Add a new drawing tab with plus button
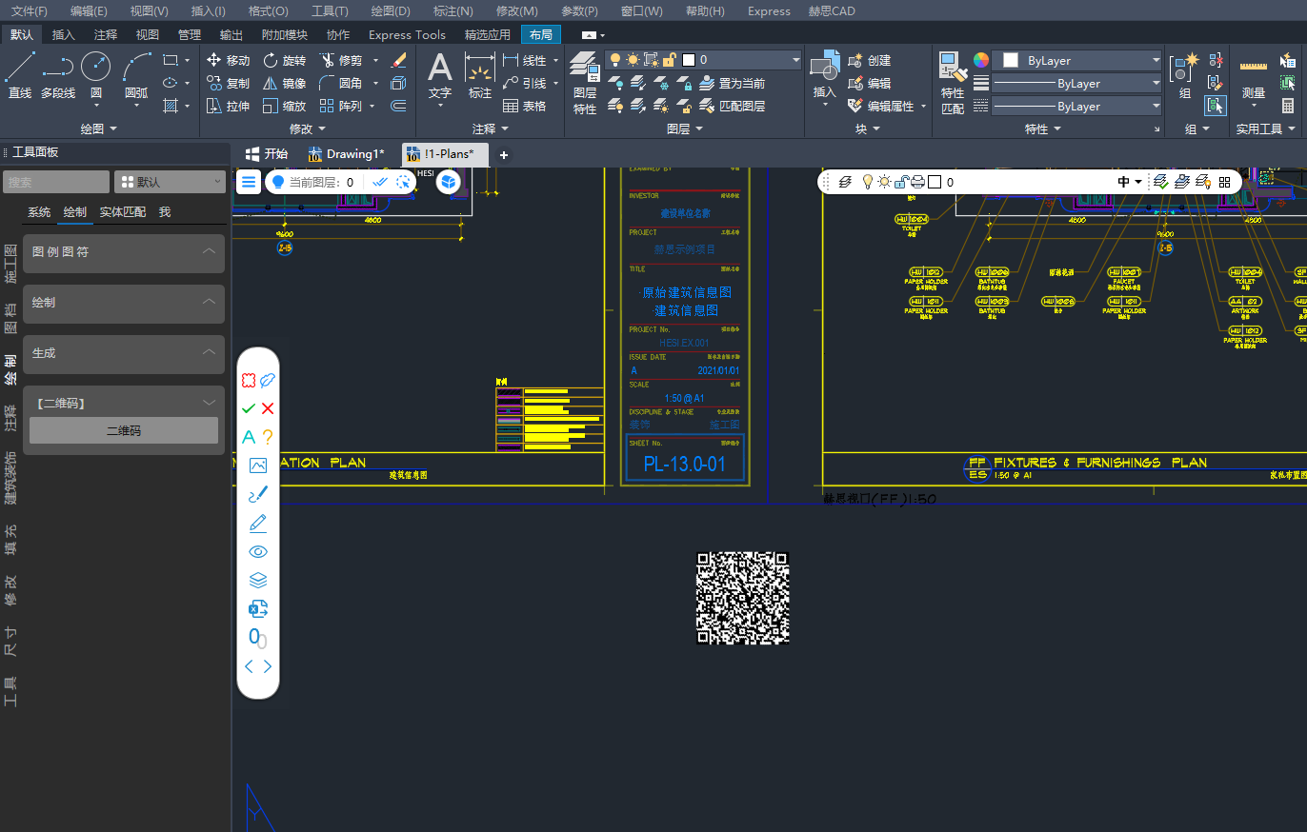 click(x=504, y=154)
